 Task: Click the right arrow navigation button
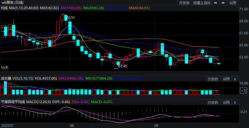click(x=223, y=3)
